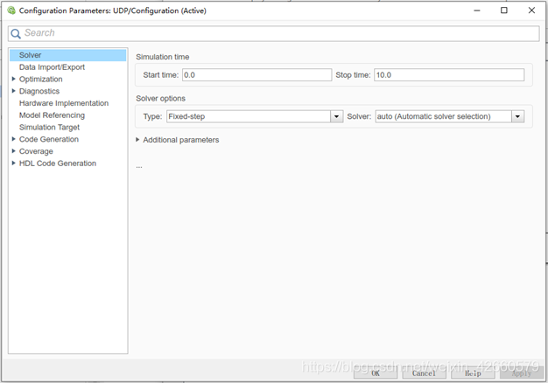The height and width of the screenshot is (383, 548).
Task: Confirm settings with the OK button
Action: 376,373
